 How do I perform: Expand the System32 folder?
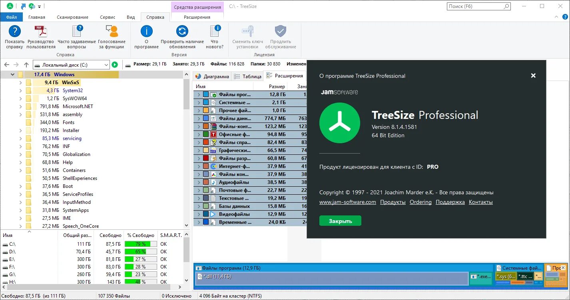(x=20, y=91)
